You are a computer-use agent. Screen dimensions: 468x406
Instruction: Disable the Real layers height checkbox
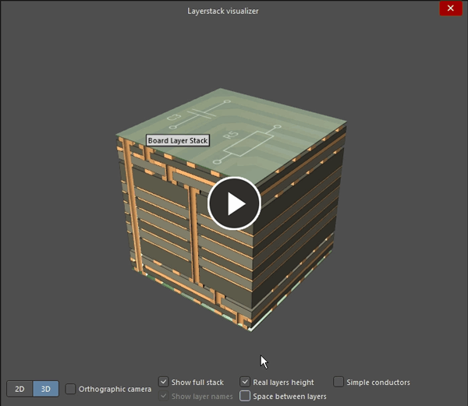(x=245, y=382)
